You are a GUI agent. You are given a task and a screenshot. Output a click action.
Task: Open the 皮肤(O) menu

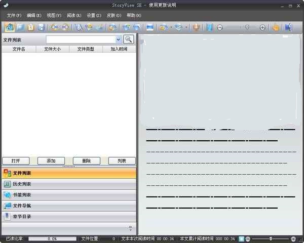click(x=114, y=15)
